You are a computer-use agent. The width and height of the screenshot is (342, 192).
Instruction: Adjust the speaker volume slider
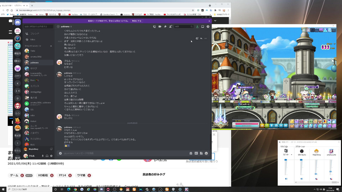286,160
